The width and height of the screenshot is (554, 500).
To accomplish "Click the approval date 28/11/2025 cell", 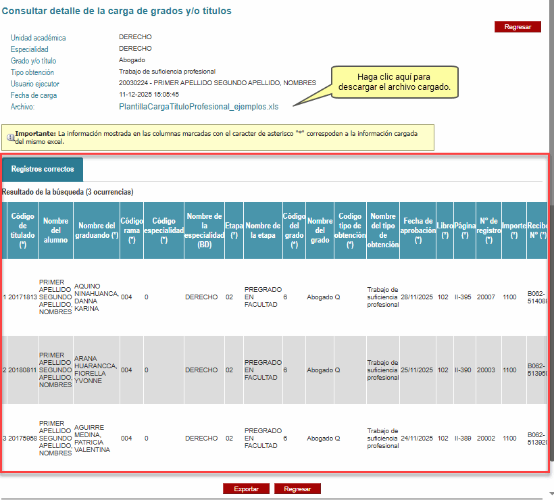I will [417, 297].
